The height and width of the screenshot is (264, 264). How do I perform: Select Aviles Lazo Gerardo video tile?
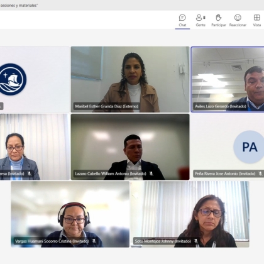pyautogui.click(x=228, y=79)
